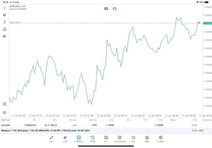The width and height of the screenshot is (212, 148).
Task: Open the chart type candlestick icon in left sidebar
Action: (x=4, y=15)
